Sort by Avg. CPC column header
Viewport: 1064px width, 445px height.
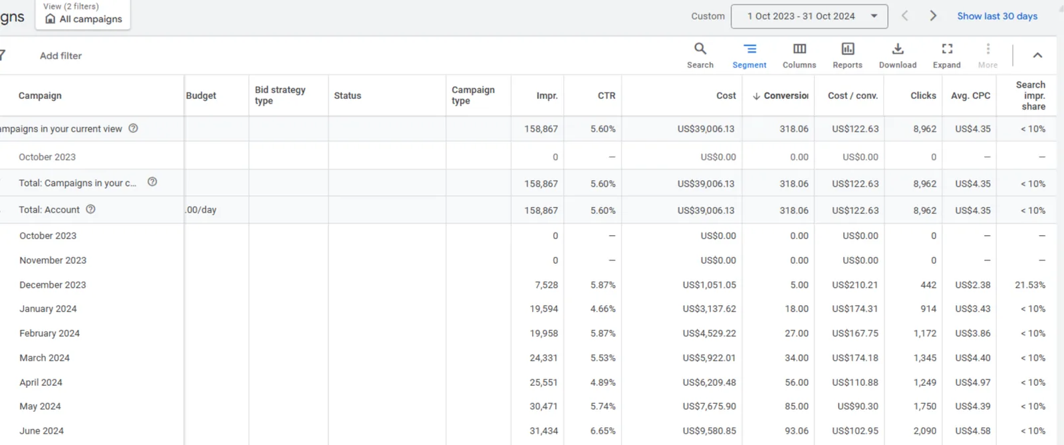(970, 96)
